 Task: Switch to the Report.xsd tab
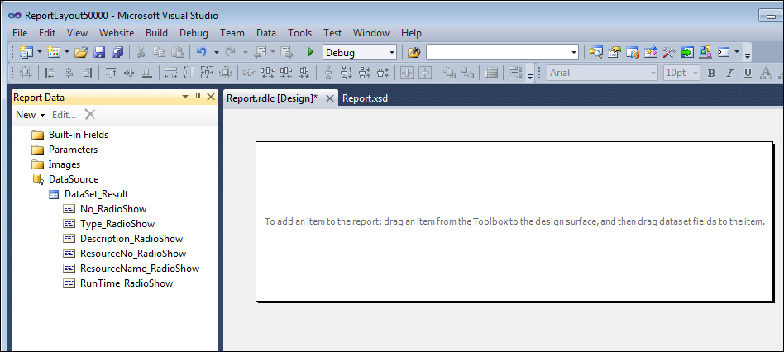pos(365,98)
